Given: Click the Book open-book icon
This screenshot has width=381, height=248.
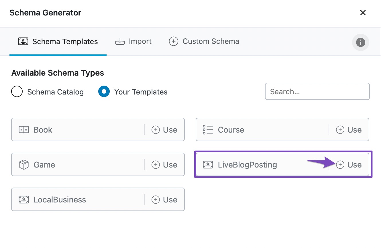Looking at the screenshot, I should click(24, 130).
